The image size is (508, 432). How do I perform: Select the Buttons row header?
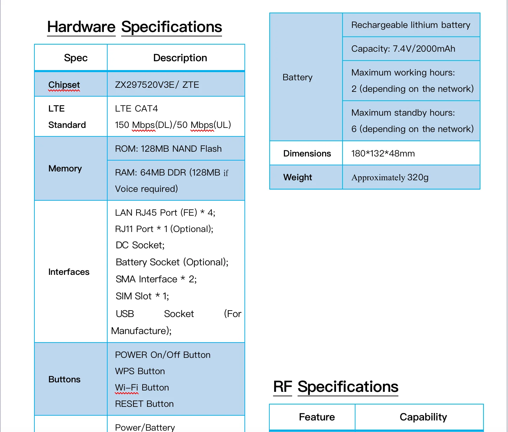click(x=64, y=379)
